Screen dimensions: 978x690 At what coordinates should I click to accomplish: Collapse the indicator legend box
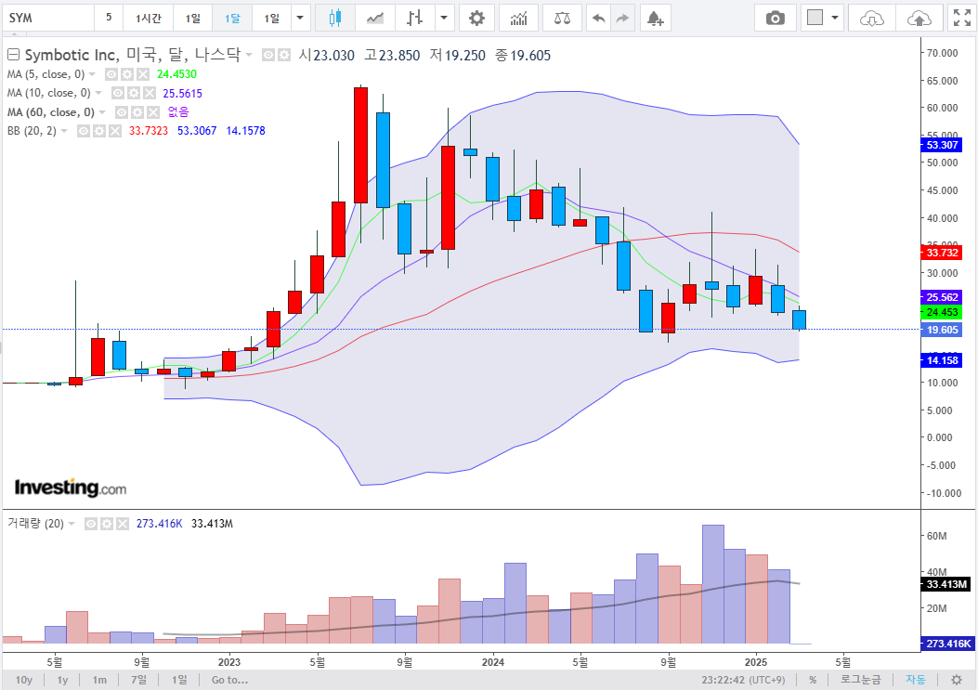point(13,54)
